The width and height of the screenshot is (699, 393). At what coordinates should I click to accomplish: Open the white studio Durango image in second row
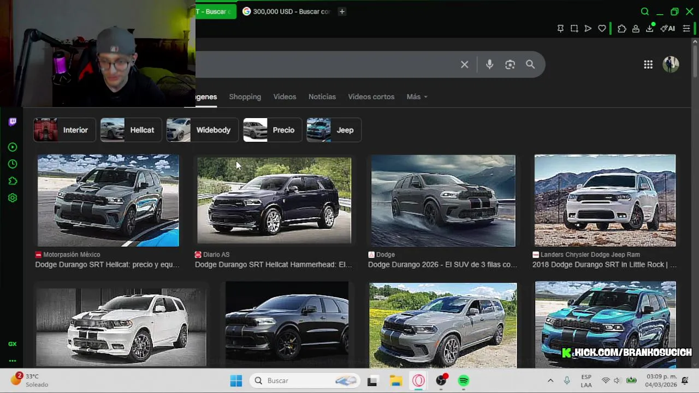pyautogui.click(x=121, y=326)
